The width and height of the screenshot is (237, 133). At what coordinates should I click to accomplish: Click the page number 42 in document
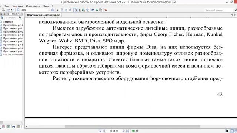point(220,95)
